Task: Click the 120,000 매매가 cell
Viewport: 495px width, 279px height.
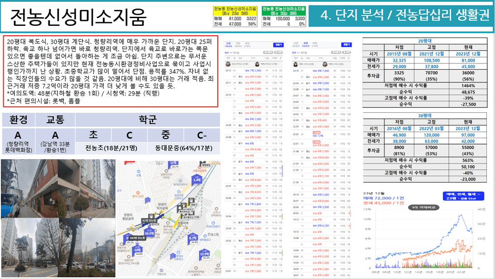Action: click(x=432, y=135)
